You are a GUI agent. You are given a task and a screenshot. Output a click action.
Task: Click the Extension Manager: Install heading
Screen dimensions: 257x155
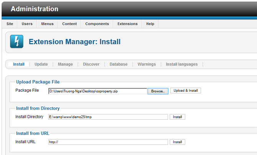point(74,42)
